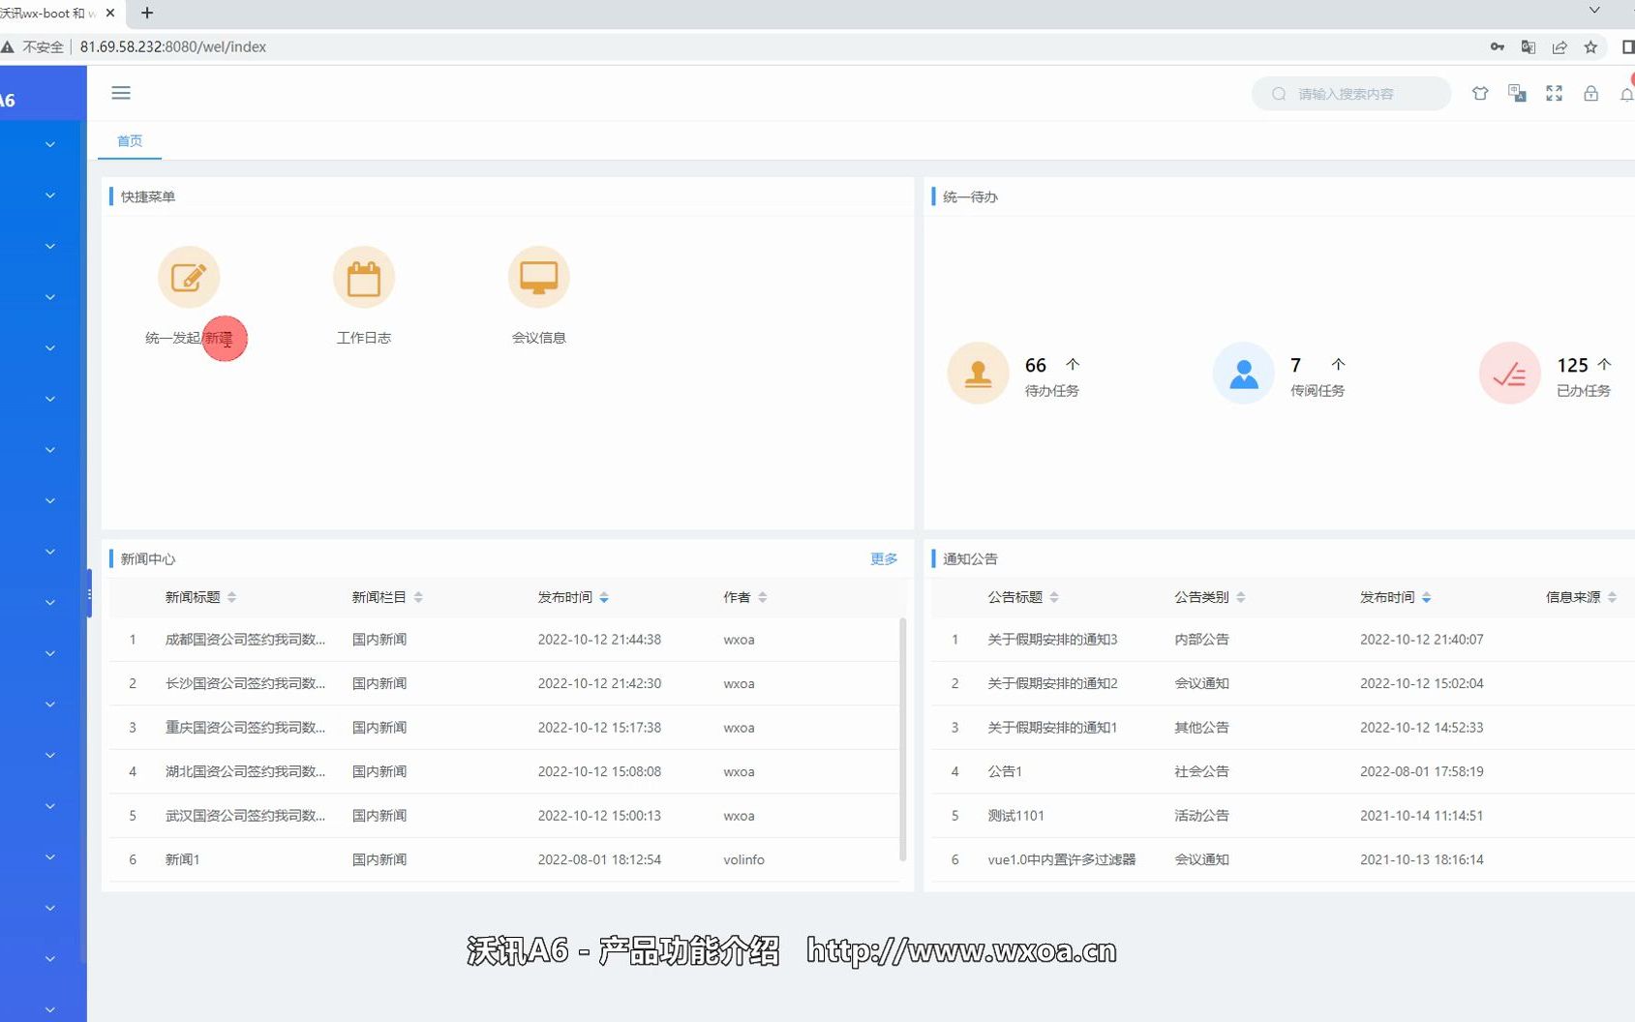Click the 66 待办任务 count
Screen dimensions: 1635x1022
(1036, 365)
